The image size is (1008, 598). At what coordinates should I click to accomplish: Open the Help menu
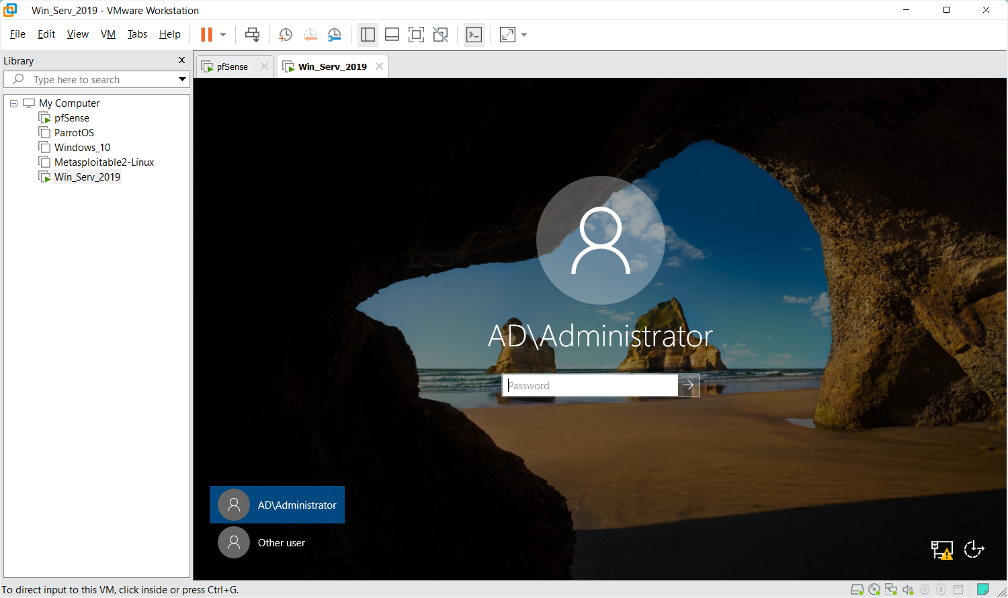pos(170,34)
